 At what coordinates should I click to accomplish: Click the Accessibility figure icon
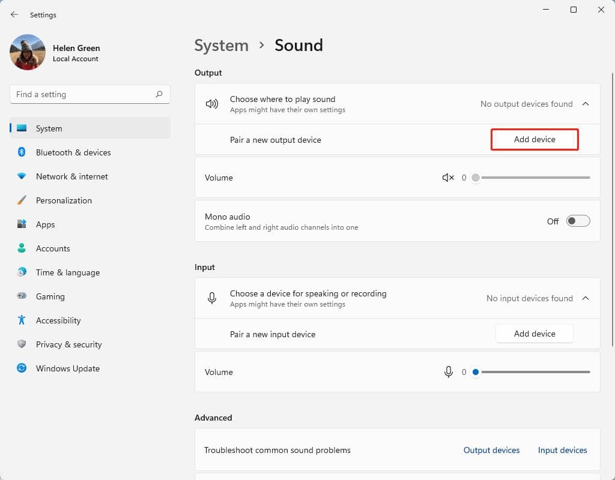(22, 320)
